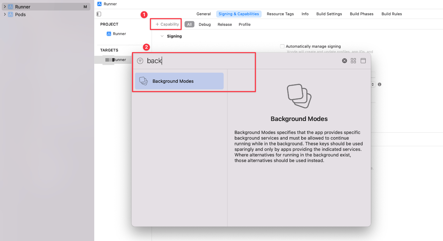Image resolution: width=443 pixels, height=241 pixels.
Task: Select Background Modes in the results list
Action: click(x=179, y=81)
